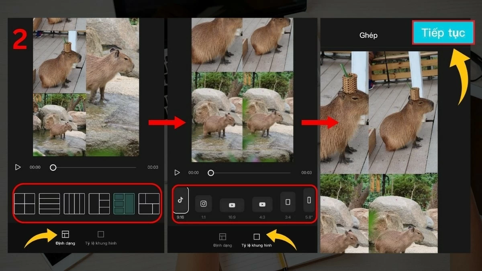Open Tỷ lệ khung hình tab in middle panel
Viewport: 482px width, 271px height.
click(x=256, y=240)
